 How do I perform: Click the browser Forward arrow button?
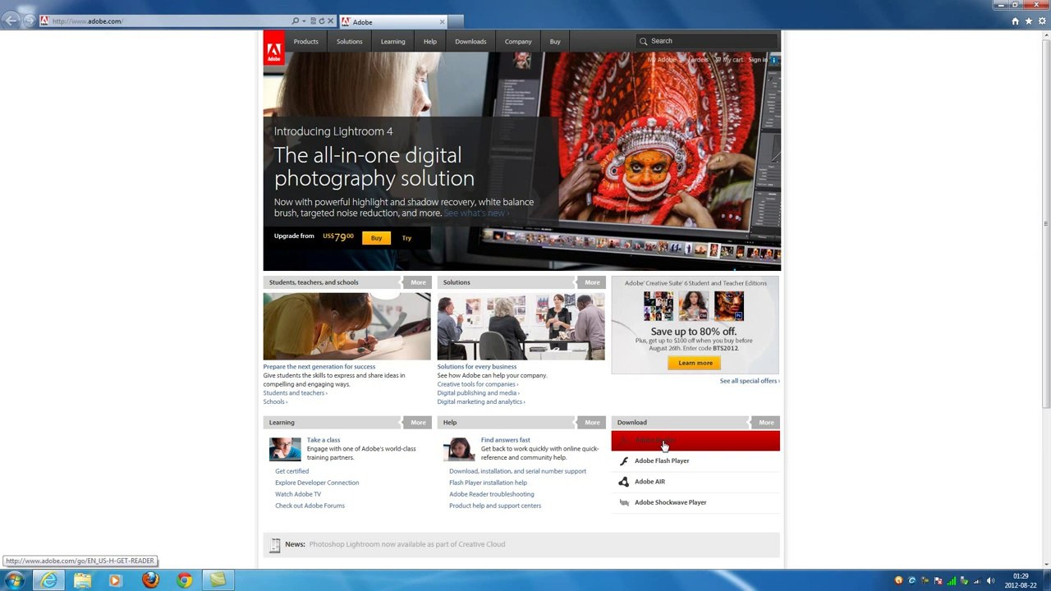(30, 21)
